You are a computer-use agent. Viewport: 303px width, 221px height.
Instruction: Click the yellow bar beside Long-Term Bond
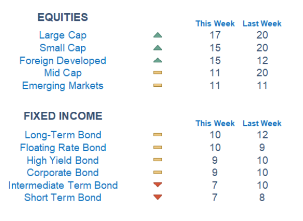[x=157, y=135]
